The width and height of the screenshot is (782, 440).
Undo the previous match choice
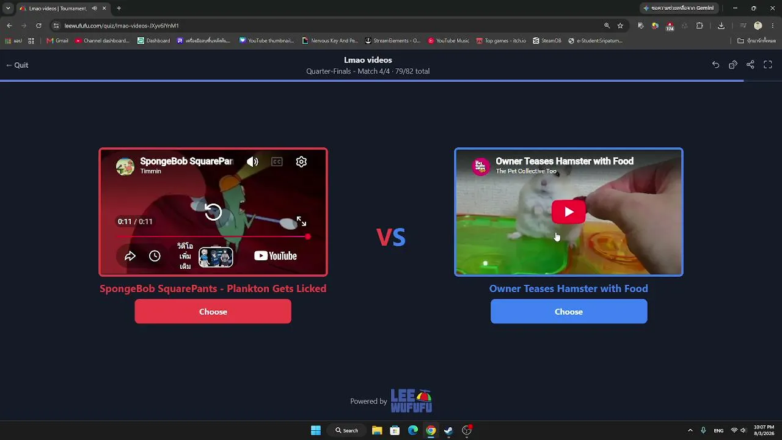coord(715,65)
